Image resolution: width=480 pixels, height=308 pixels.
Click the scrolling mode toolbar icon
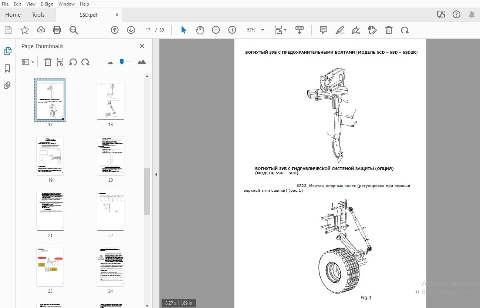tap(300, 30)
